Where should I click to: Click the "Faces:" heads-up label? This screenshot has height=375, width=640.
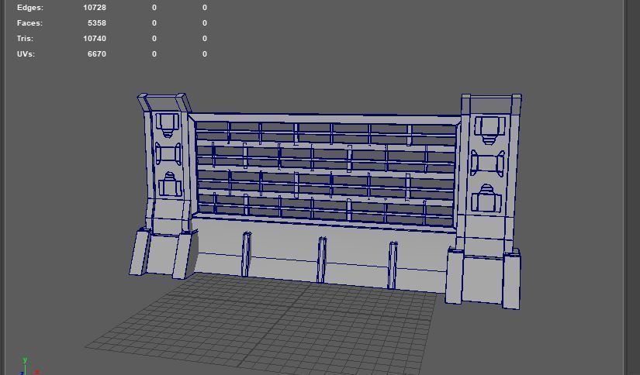pyautogui.click(x=29, y=23)
